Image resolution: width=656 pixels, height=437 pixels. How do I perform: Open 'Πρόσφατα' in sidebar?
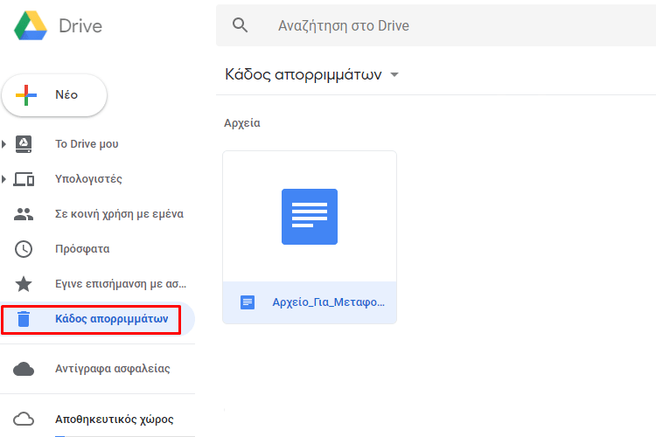pyautogui.click(x=82, y=249)
